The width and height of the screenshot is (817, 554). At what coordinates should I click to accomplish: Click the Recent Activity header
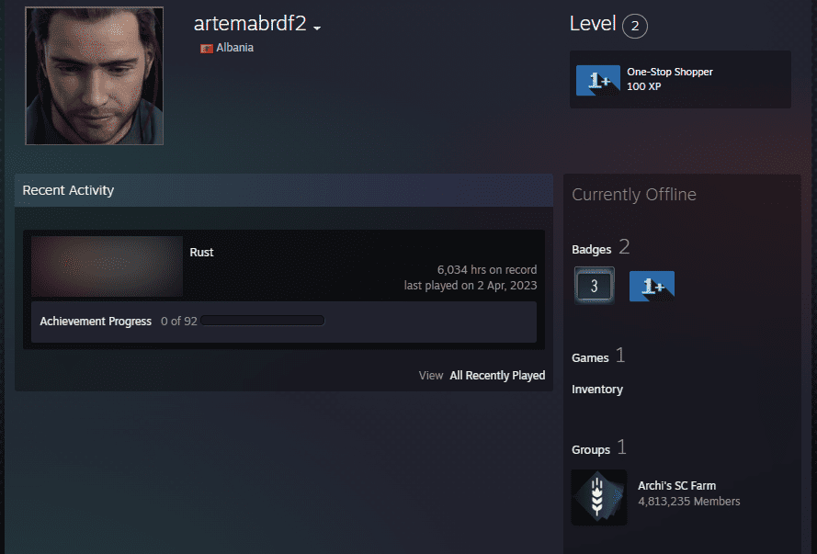(68, 190)
